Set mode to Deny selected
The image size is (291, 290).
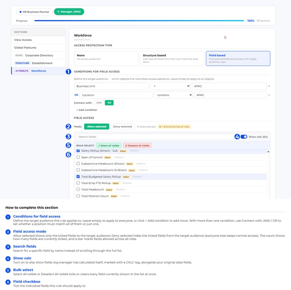pyautogui.click(x=122, y=127)
